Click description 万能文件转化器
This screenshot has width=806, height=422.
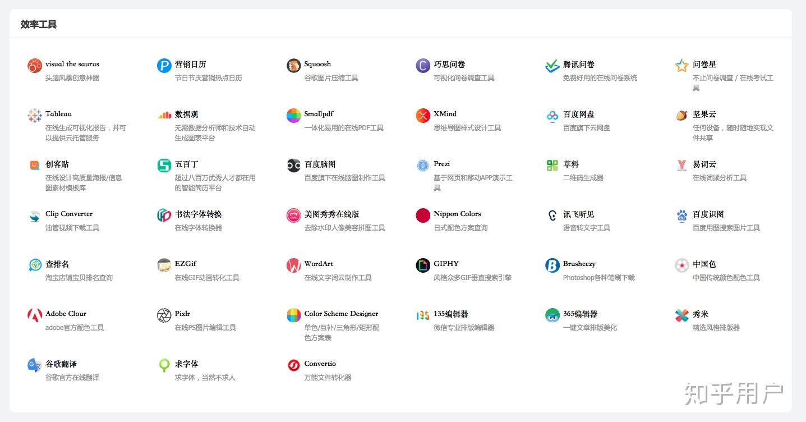[x=328, y=378]
